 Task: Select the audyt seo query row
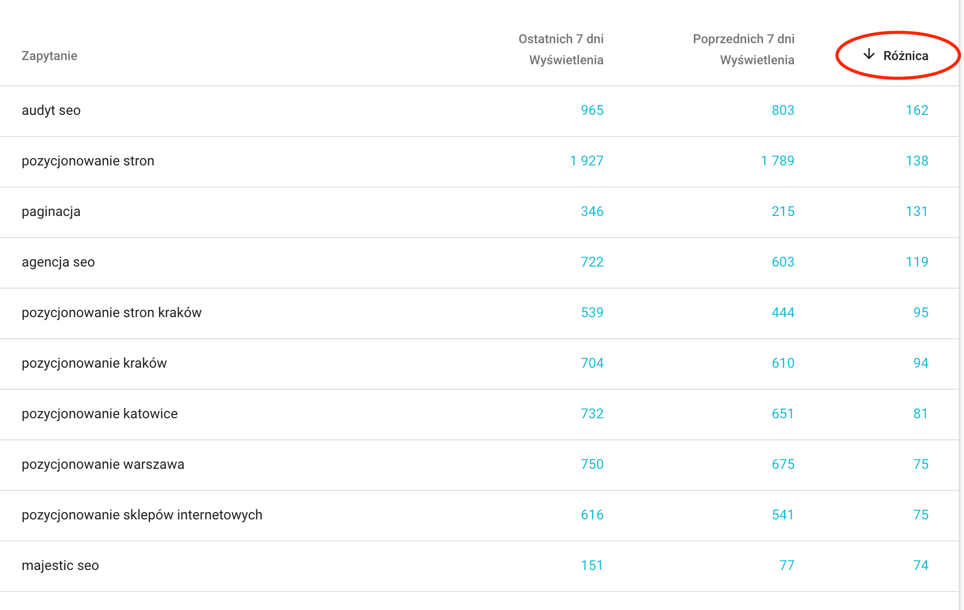(x=51, y=111)
